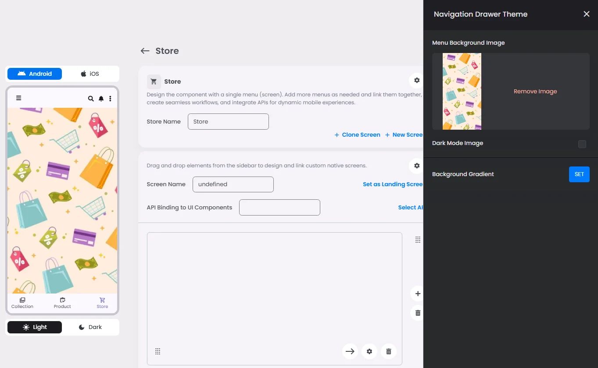Switch preview to Dark mode
The image size is (598, 368).
coord(90,327)
